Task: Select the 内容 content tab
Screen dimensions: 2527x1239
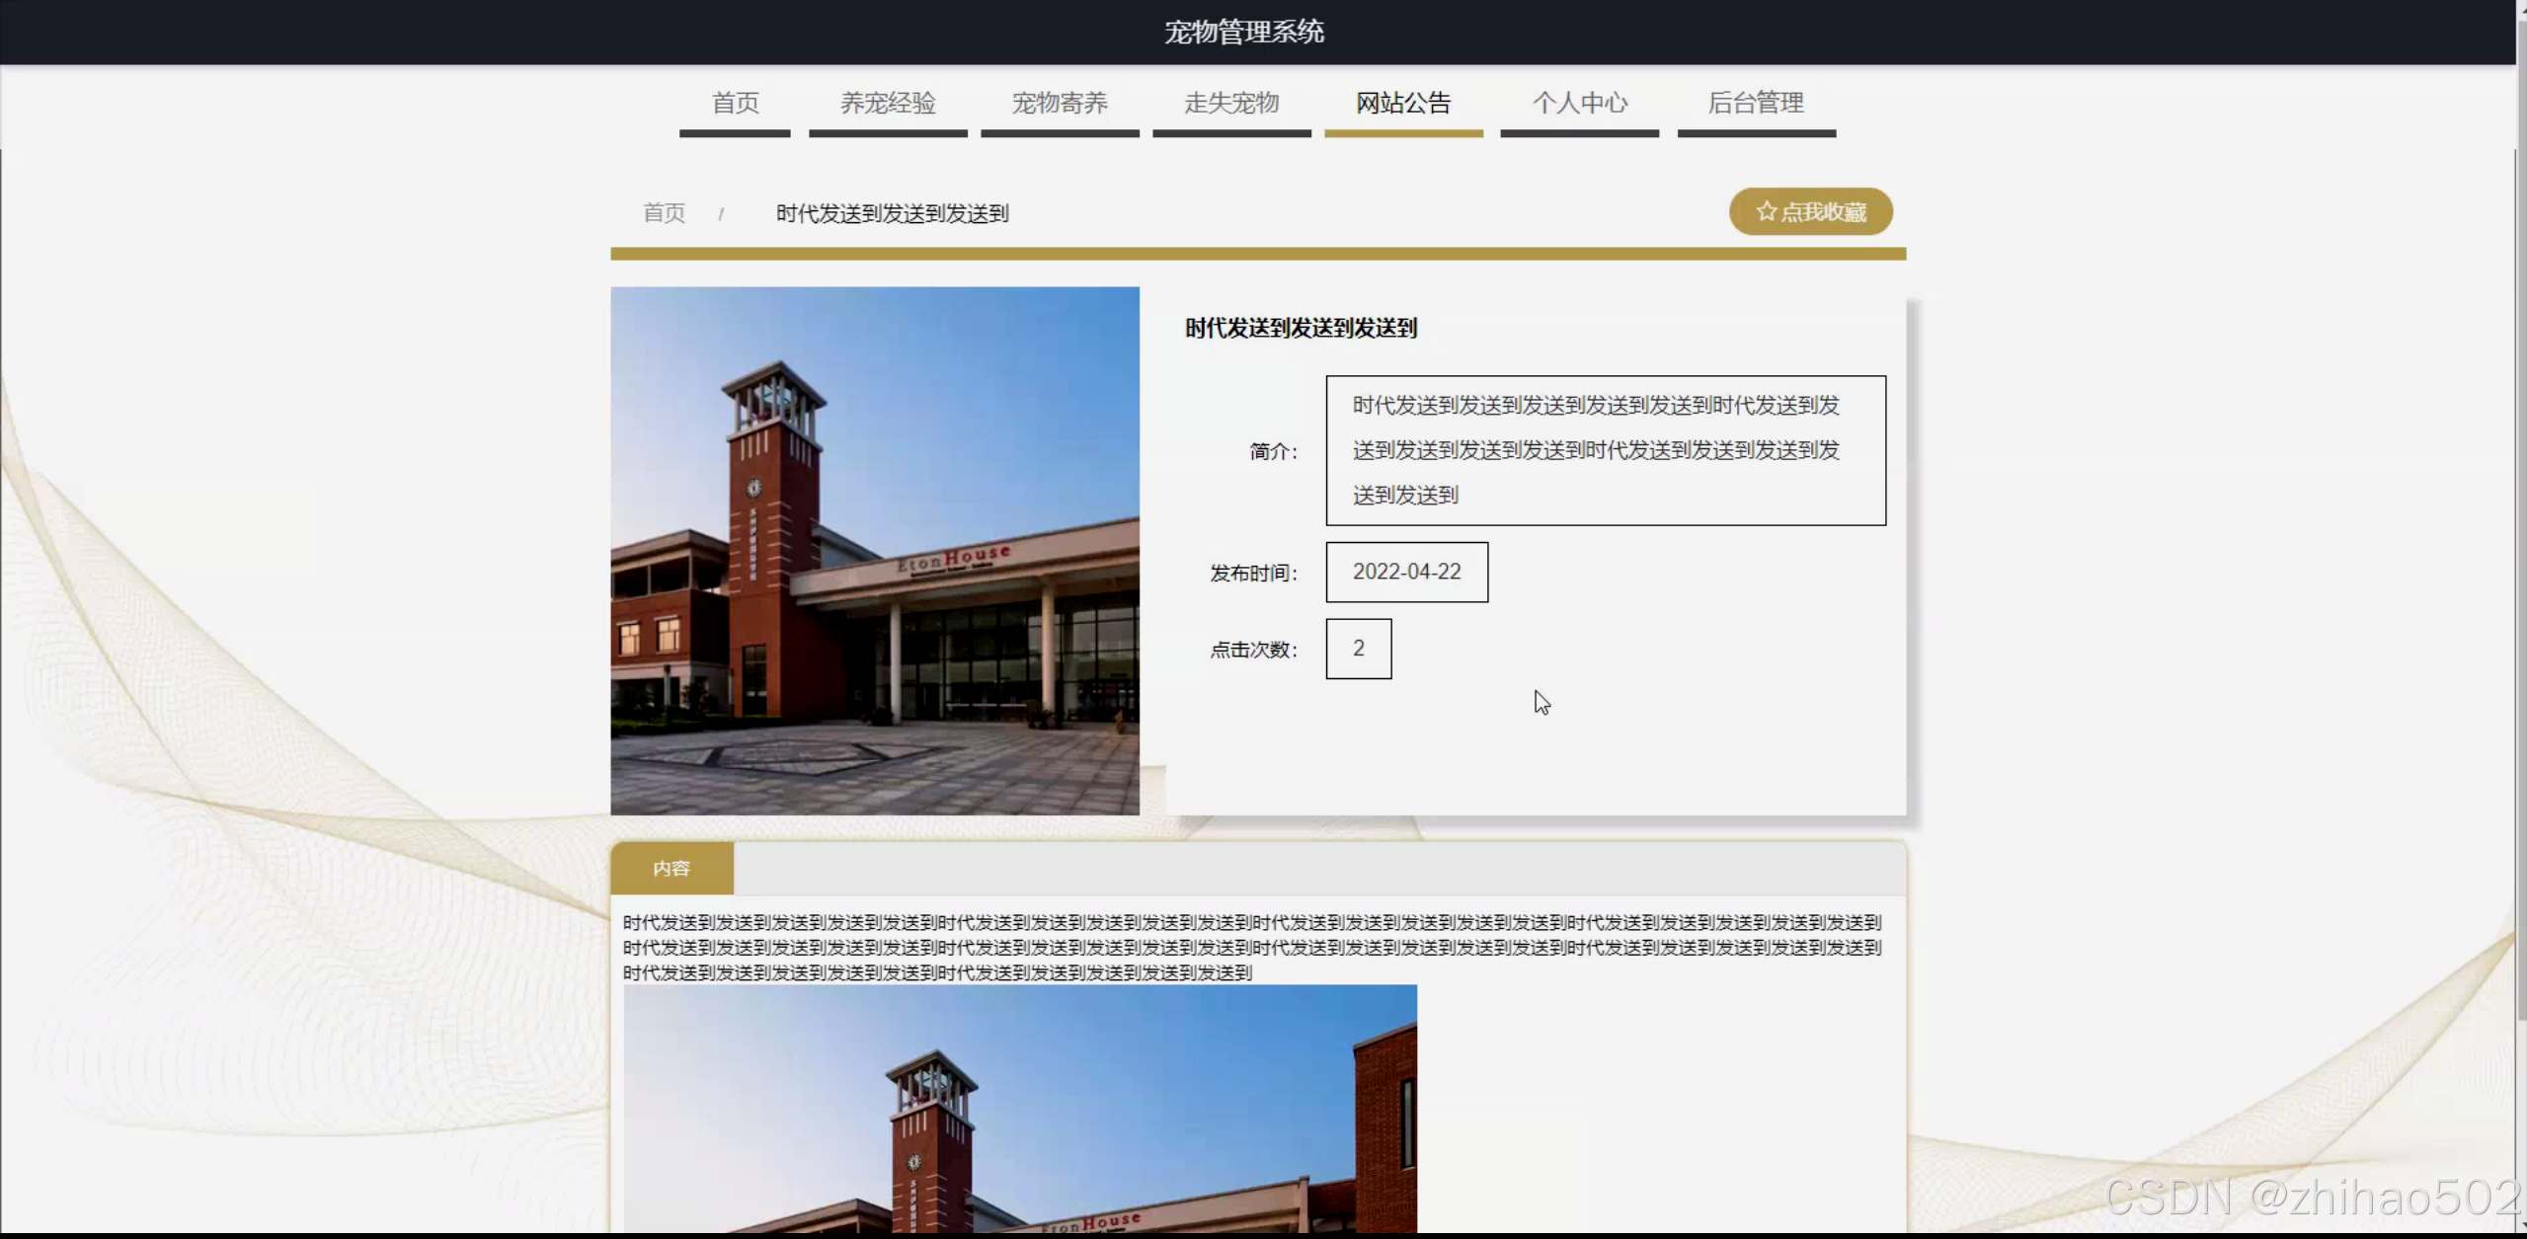Action: point(671,869)
